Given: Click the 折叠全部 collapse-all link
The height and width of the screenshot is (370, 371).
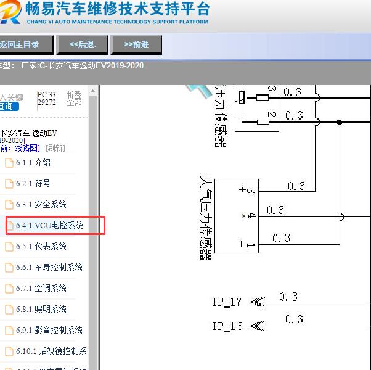Looking at the screenshot, I should [74, 99].
